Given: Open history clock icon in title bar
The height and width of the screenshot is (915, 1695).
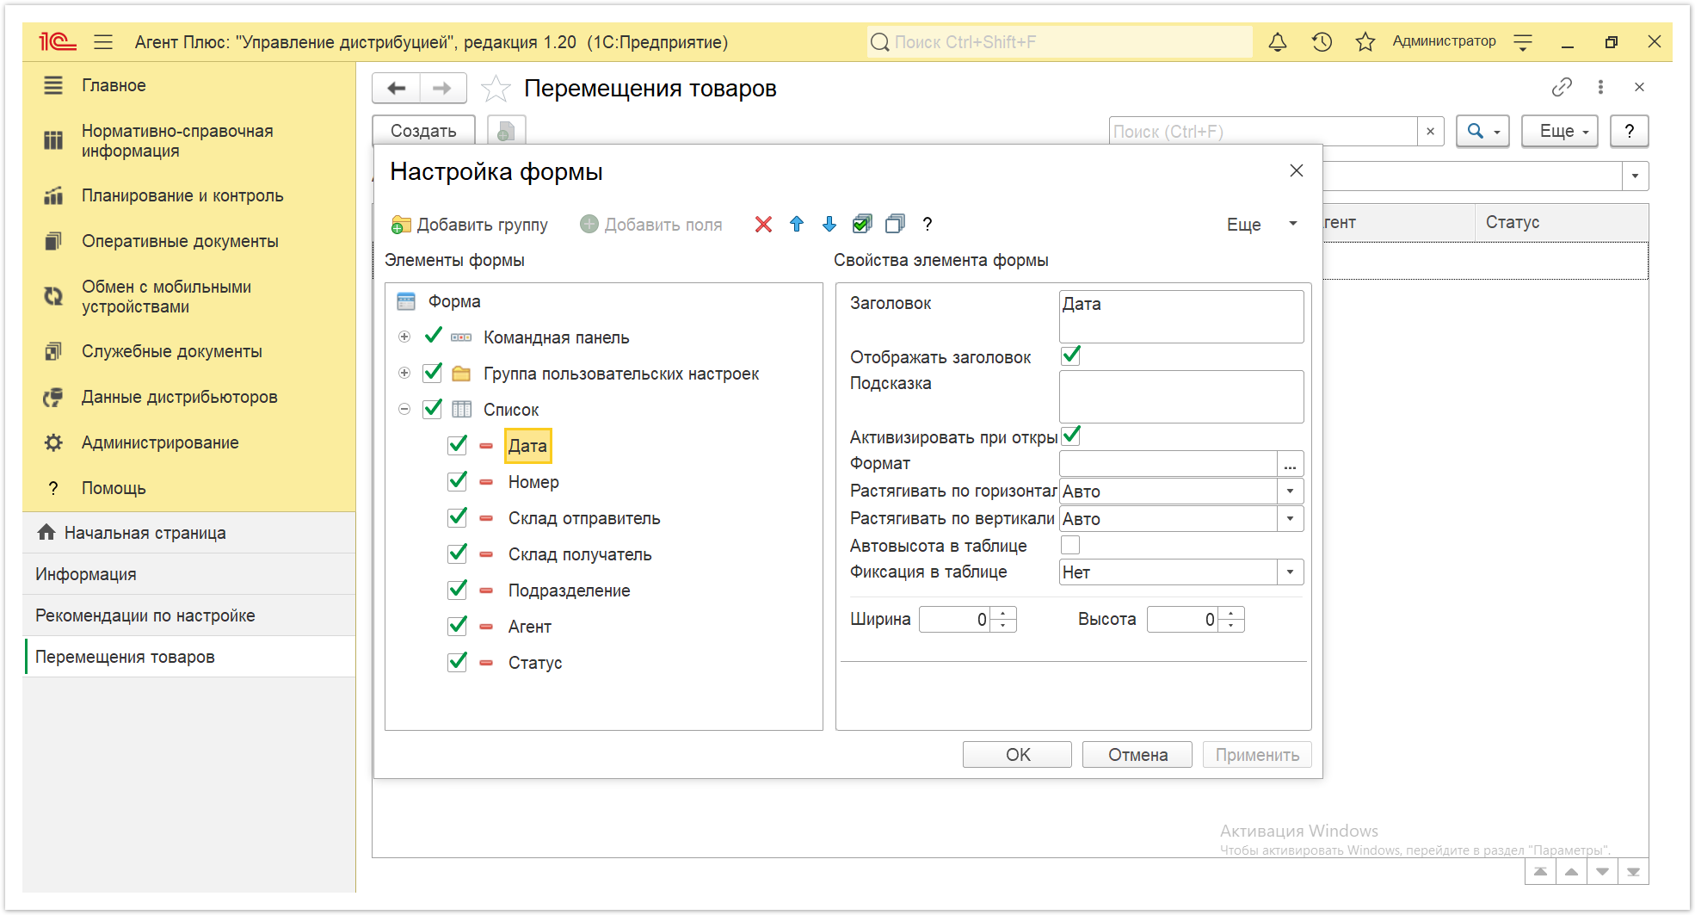Looking at the screenshot, I should click(1322, 41).
